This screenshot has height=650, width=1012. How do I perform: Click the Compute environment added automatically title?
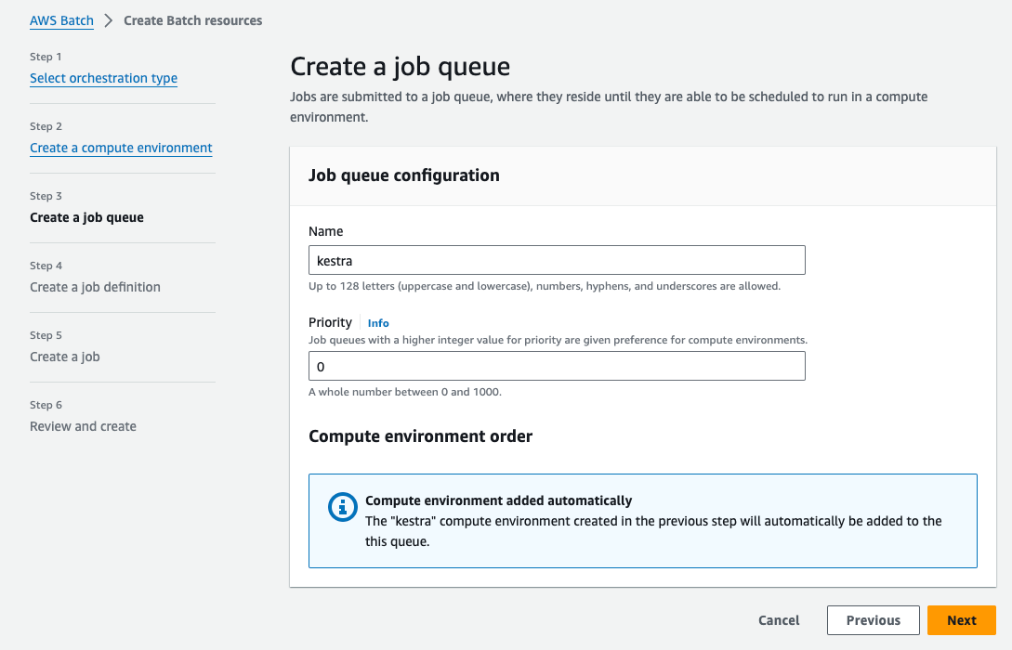point(498,500)
